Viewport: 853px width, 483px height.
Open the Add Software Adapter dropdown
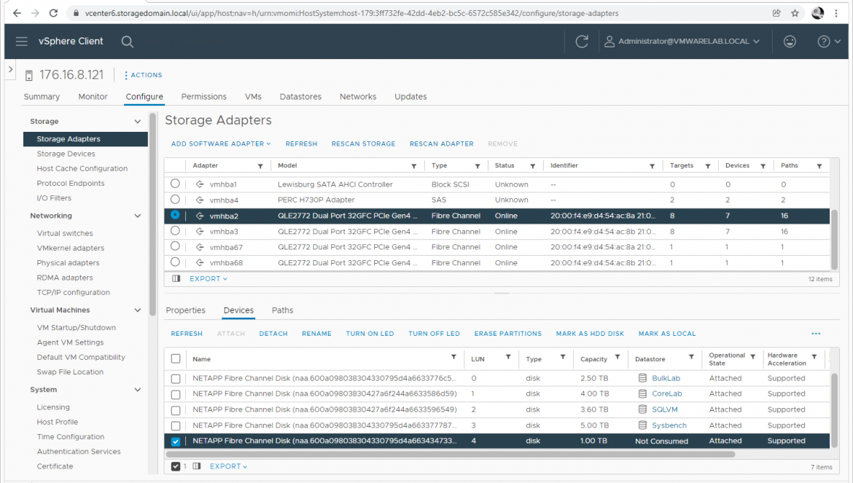pyautogui.click(x=221, y=144)
